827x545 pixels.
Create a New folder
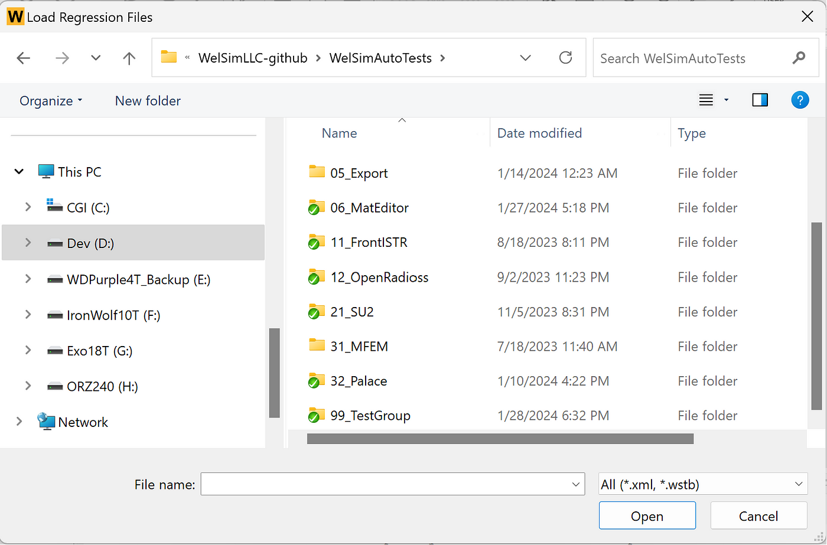point(148,101)
